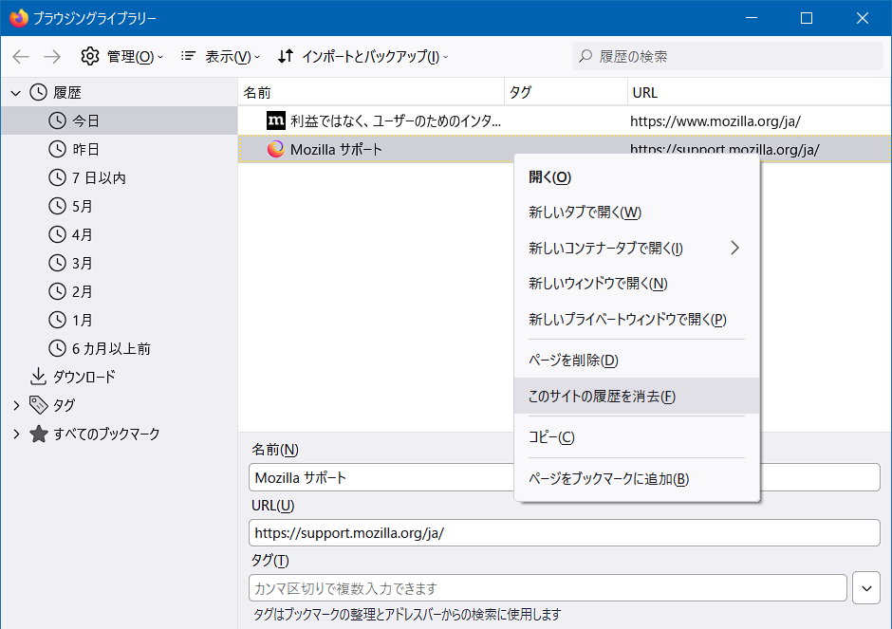Click the clock icon beside 3月
This screenshot has width=892, height=629.
point(57,263)
